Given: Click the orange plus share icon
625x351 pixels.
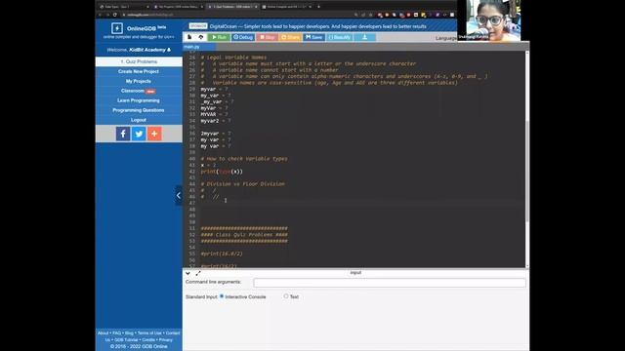Looking at the screenshot, I should 154,134.
